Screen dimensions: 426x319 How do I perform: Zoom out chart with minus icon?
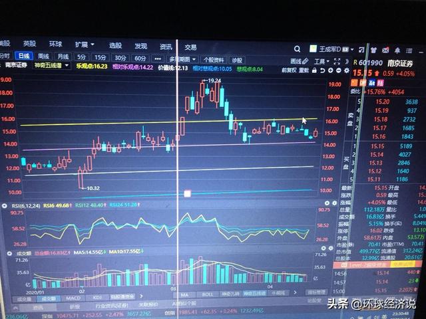pos(339,70)
